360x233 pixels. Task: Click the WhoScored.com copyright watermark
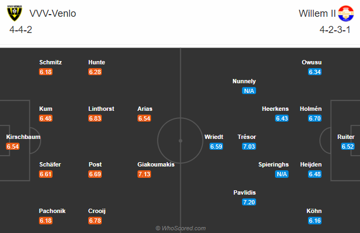click(x=180, y=228)
